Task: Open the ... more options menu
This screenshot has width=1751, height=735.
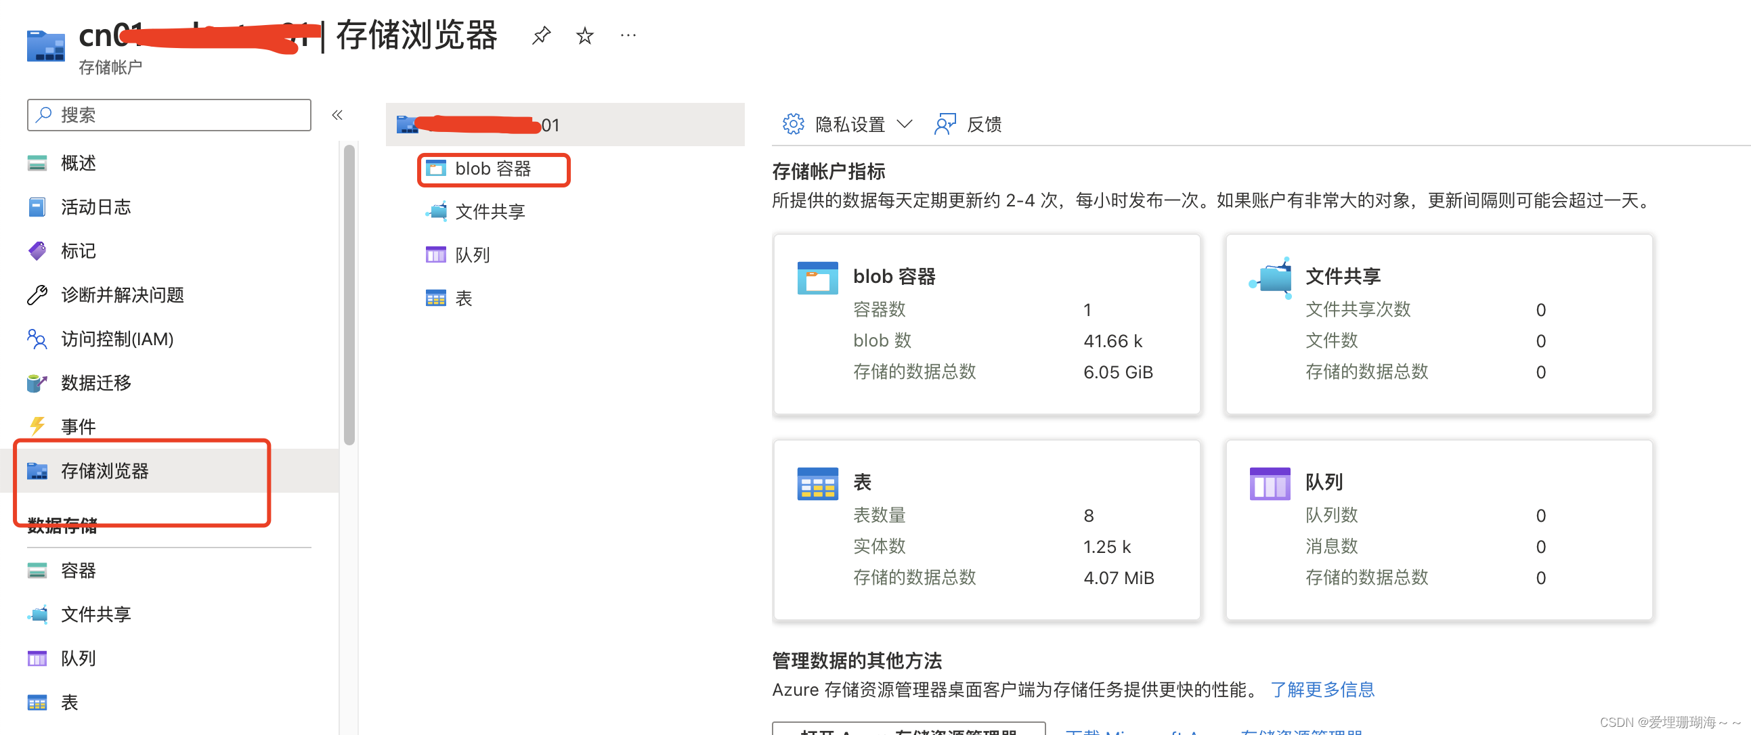Action: [x=628, y=35]
